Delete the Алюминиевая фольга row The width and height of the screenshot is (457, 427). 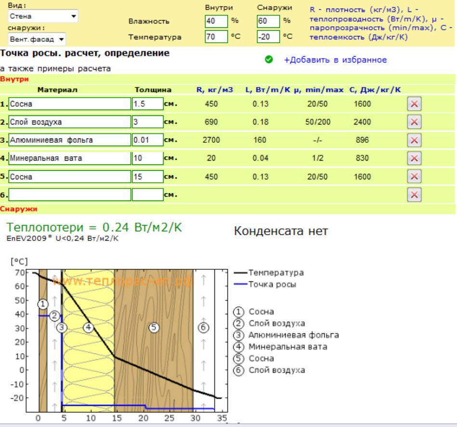point(414,140)
